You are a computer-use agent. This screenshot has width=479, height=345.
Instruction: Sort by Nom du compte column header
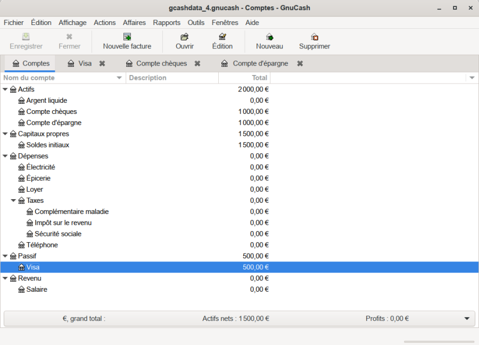coord(59,78)
